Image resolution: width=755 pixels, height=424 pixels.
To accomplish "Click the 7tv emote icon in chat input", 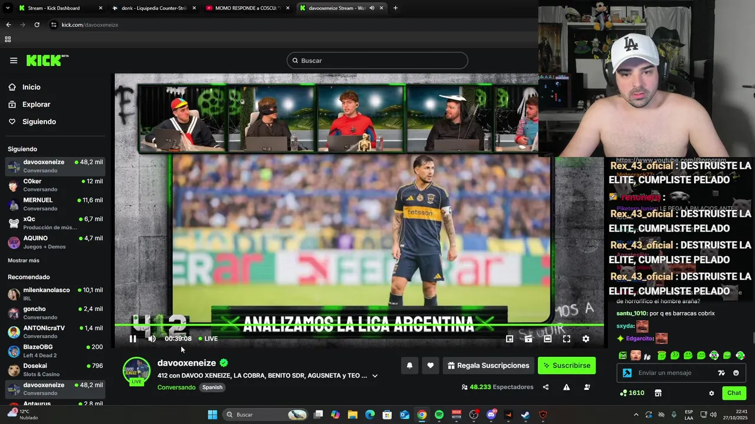I will coord(721,373).
